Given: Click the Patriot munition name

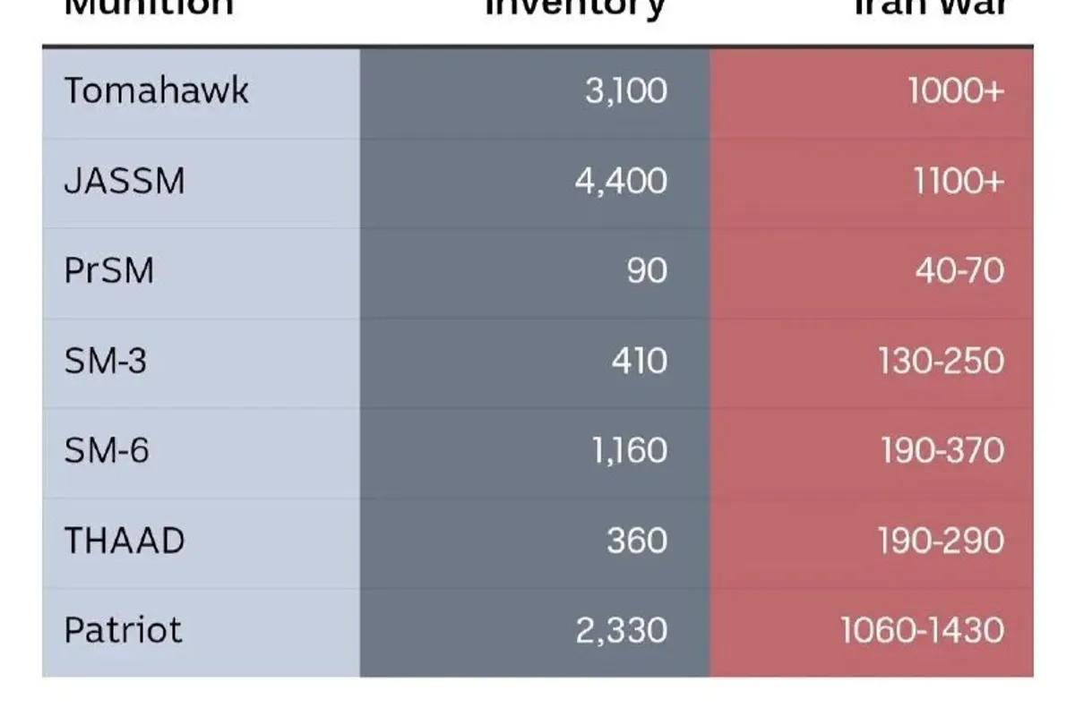Looking at the screenshot, I should 123,631.
